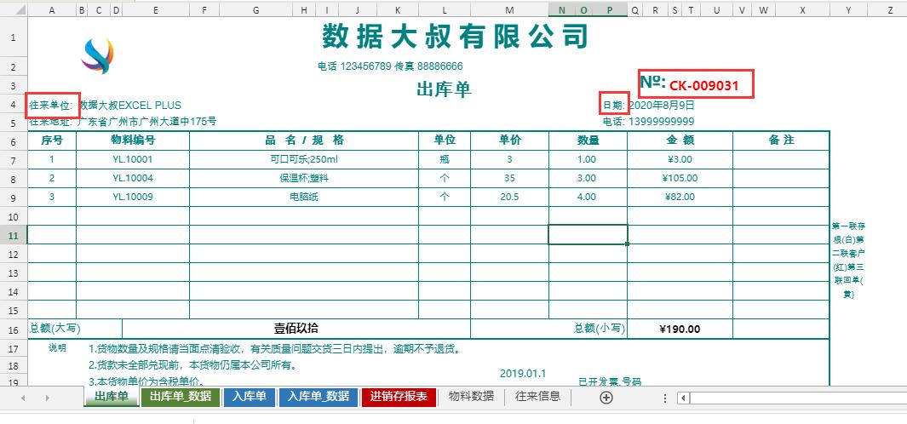907x424 pixels.
Task: Click the 单价 header cell
Action: pyautogui.click(x=509, y=140)
